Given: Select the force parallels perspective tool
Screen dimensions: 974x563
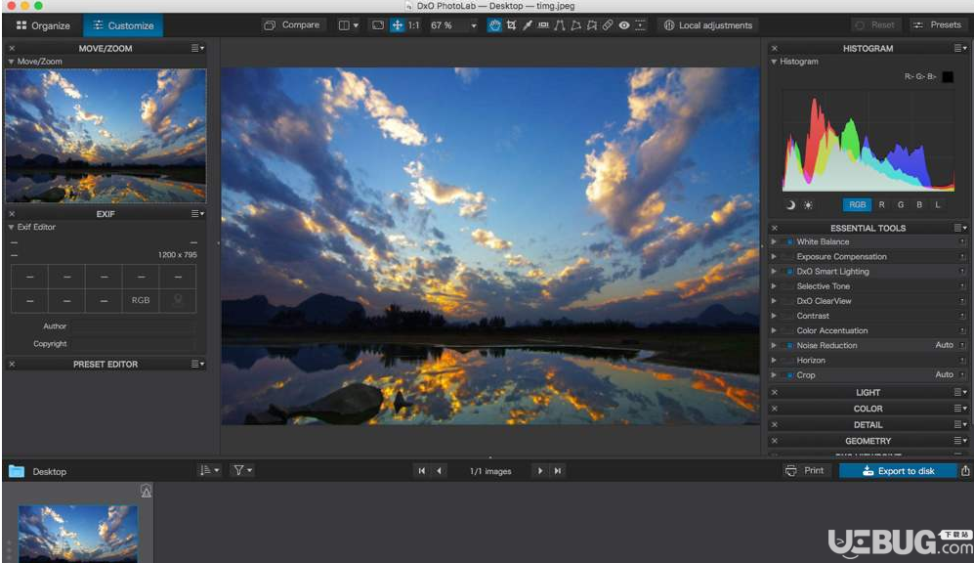Looking at the screenshot, I should click(x=560, y=25).
